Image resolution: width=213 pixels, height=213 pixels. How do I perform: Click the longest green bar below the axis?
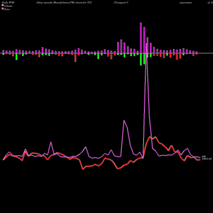coord(141,59)
